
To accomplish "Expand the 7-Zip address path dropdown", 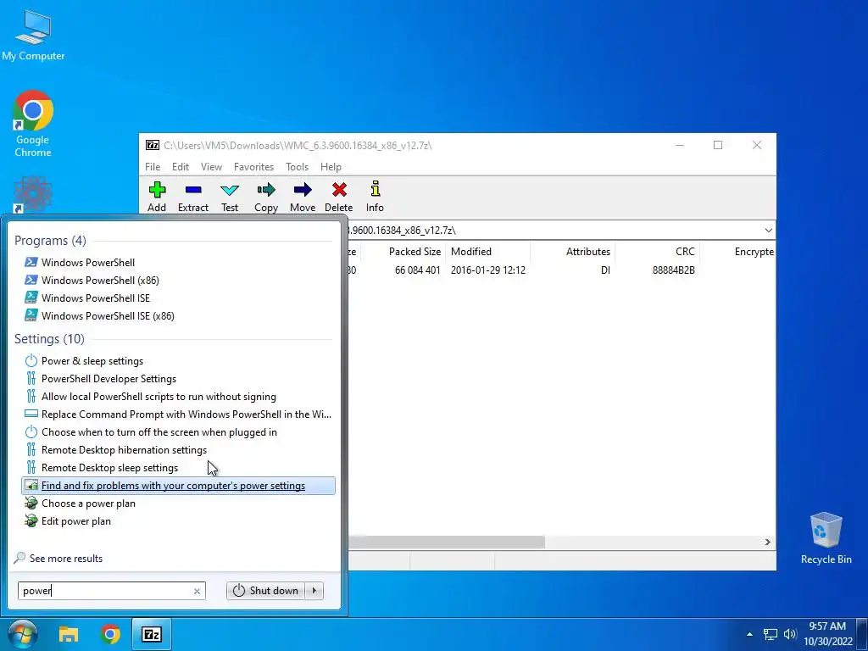I will click(x=768, y=231).
